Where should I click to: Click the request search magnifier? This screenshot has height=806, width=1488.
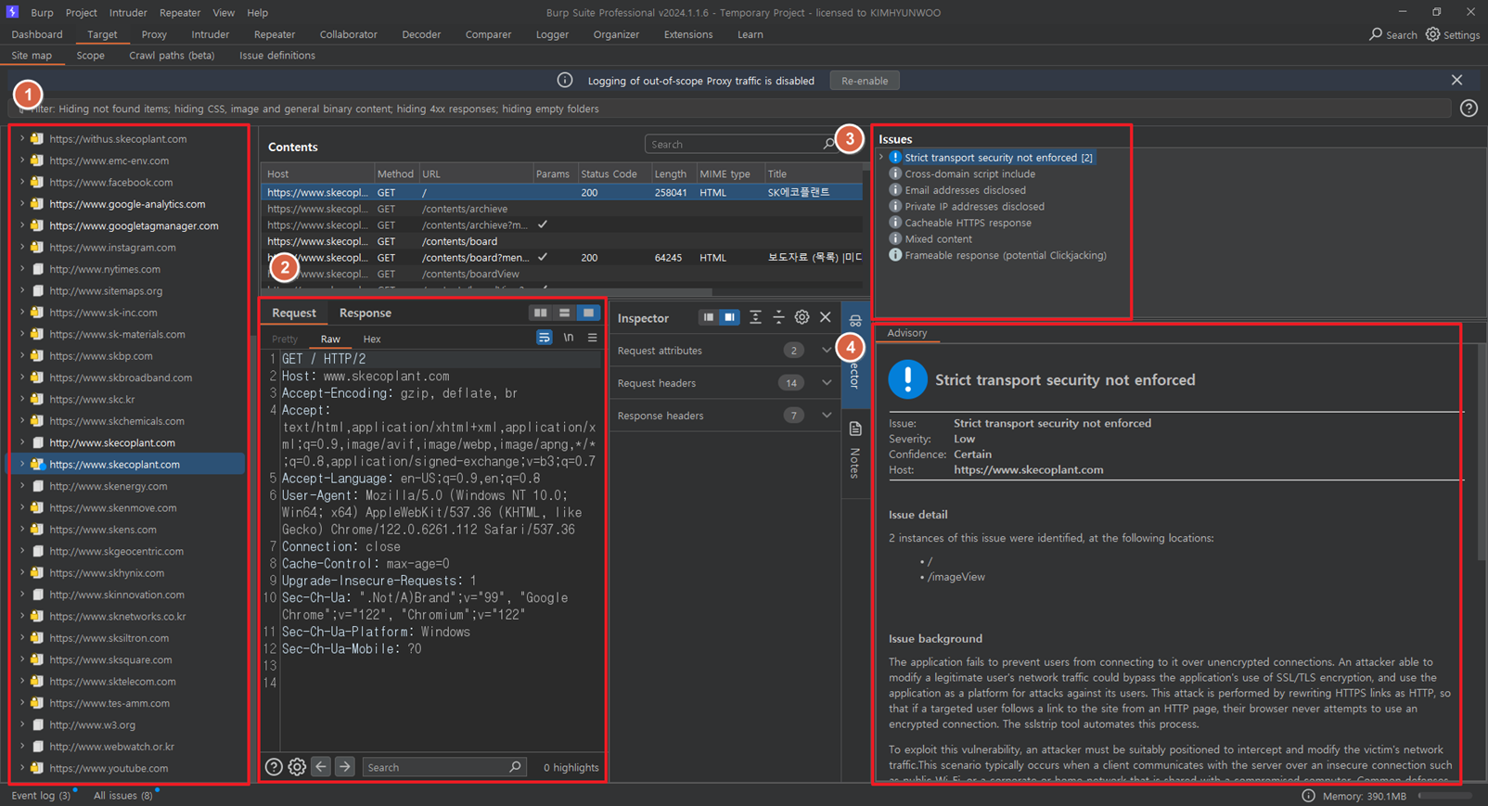[515, 767]
